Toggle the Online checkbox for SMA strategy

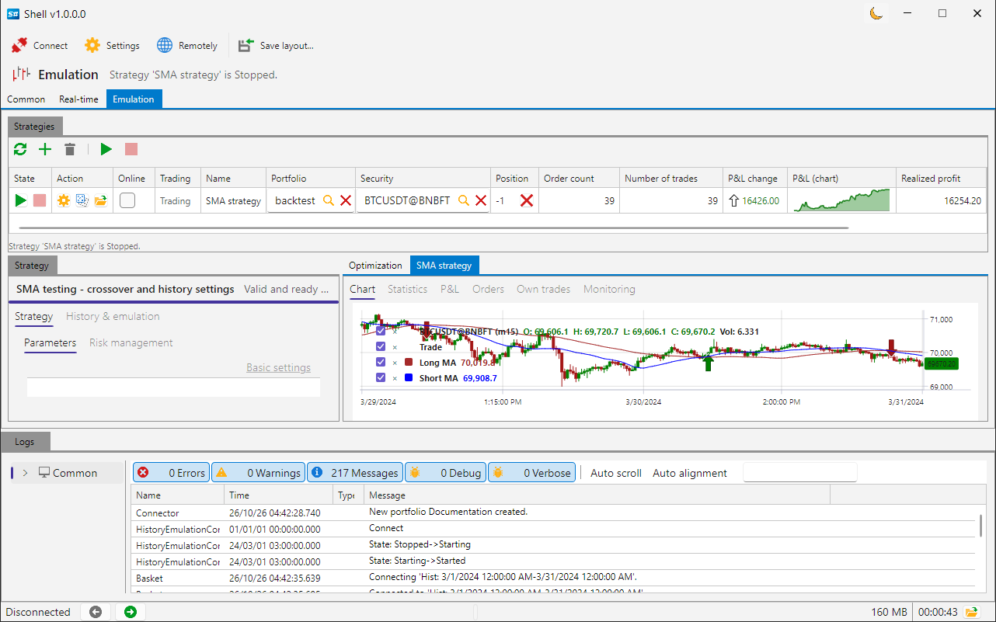[x=127, y=200]
